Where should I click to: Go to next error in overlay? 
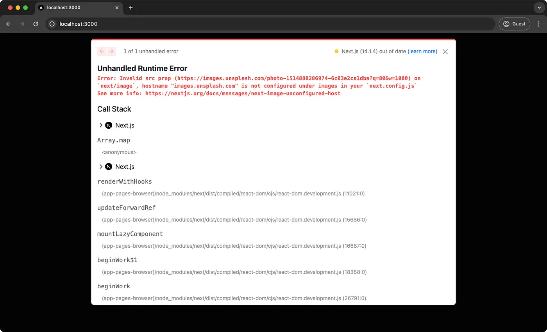[x=111, y=51]
